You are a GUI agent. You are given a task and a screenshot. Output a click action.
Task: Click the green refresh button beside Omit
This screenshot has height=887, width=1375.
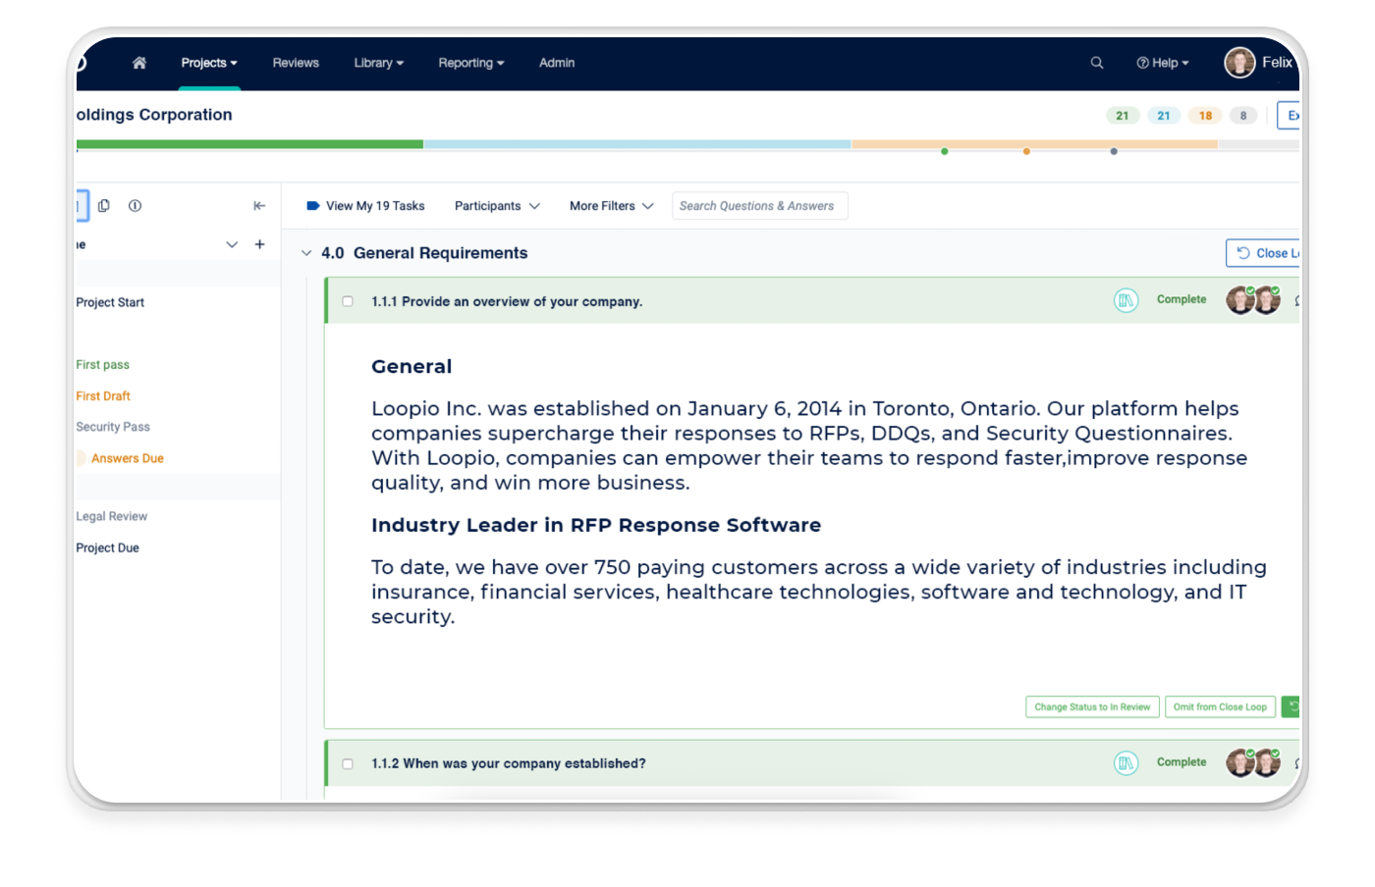[x=1291, y=706]
